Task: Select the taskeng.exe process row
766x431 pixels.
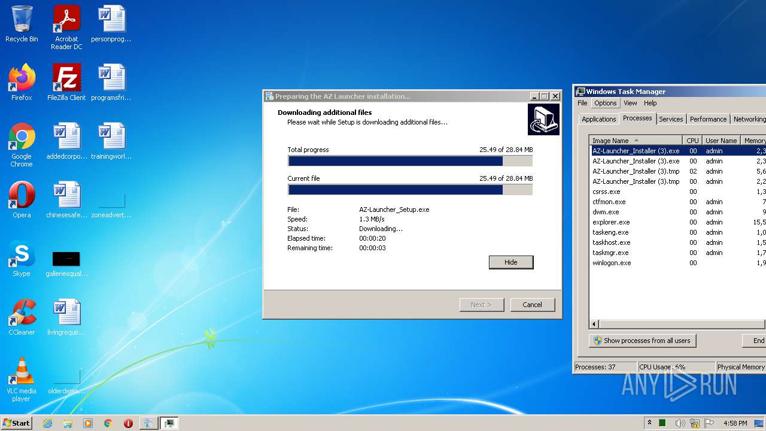Action: coord(678,232)
